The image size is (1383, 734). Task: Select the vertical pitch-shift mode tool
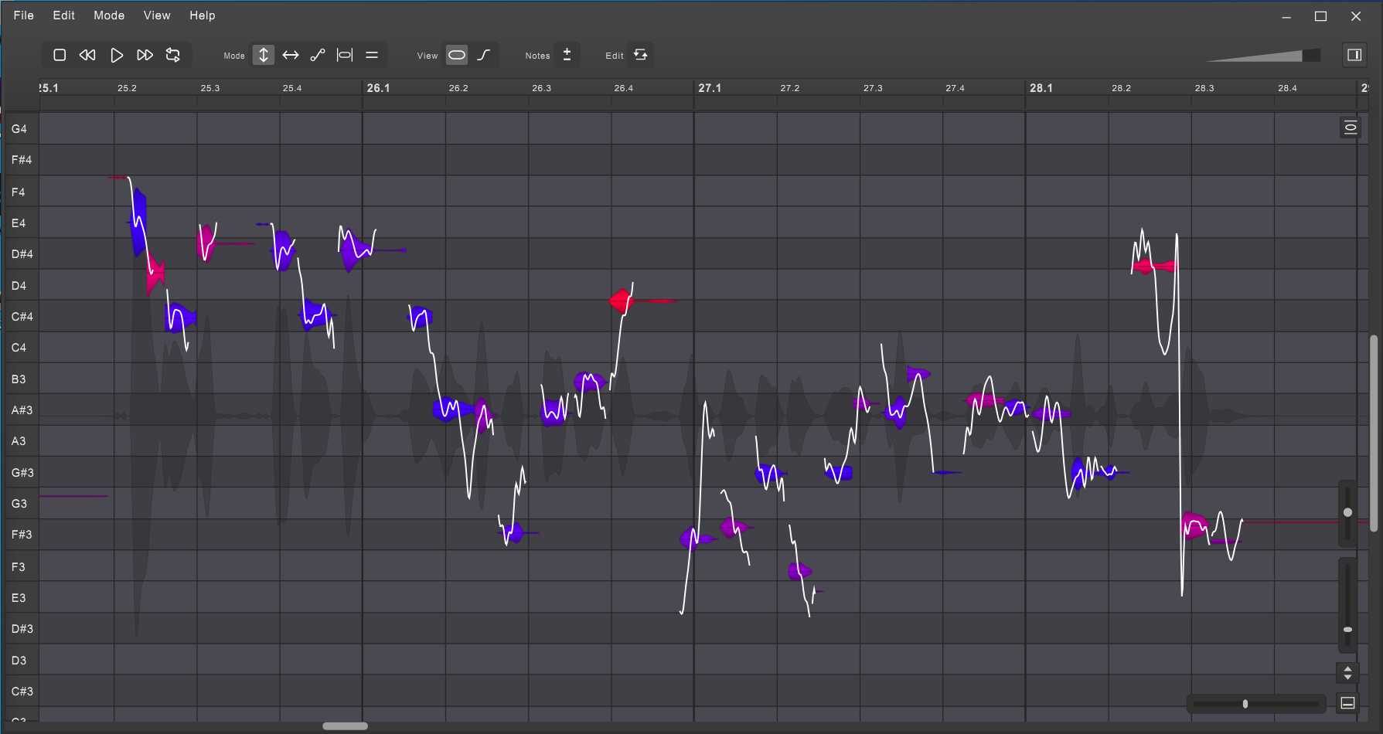[x=263, y=55]
